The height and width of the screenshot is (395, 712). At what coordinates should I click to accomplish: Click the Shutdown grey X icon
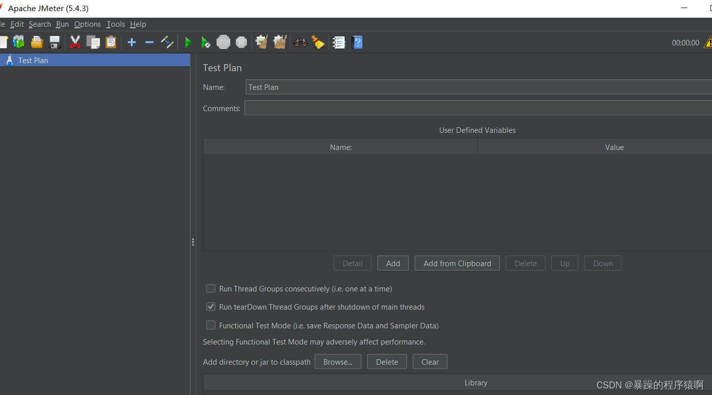click(x=241, y=42)
